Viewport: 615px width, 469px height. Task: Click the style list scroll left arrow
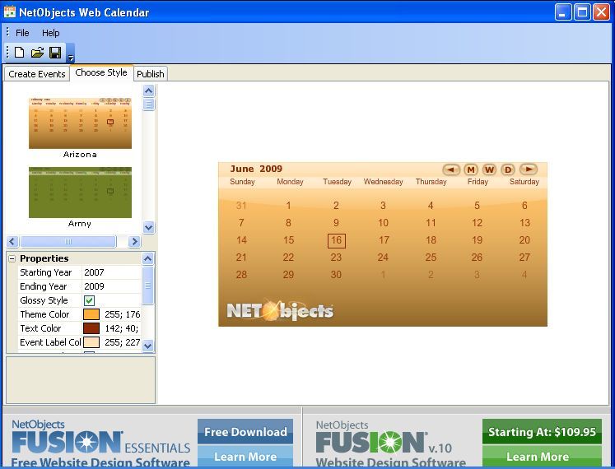(x=12, y=241)
